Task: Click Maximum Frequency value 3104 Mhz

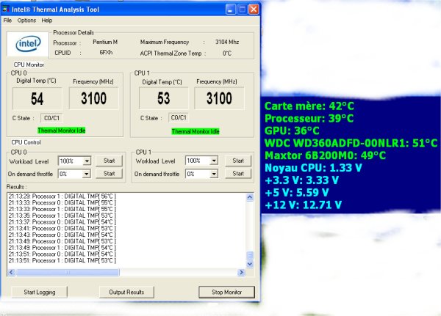Action: click(x=227, y=42)
